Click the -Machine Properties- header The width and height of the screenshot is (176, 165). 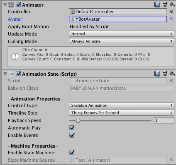click(33, 146)
